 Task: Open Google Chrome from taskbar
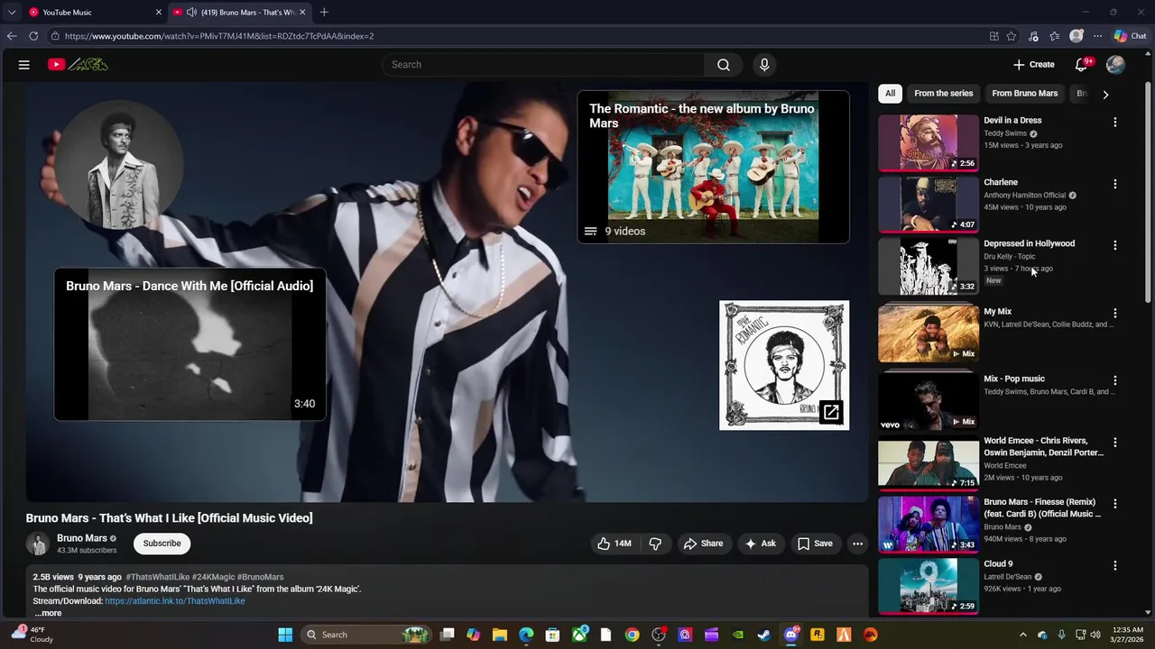point(632,635)
